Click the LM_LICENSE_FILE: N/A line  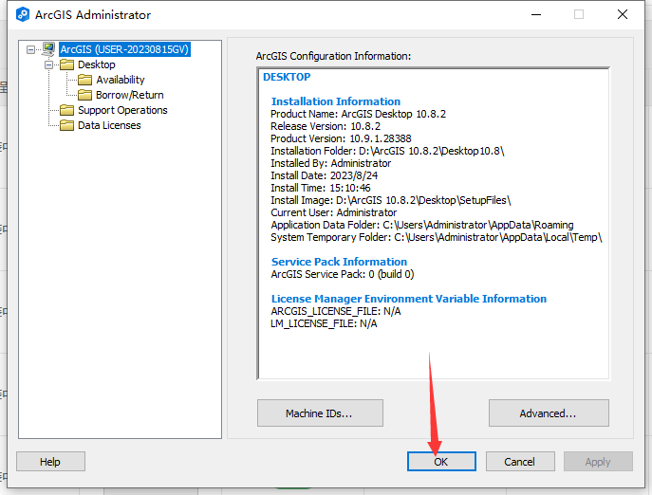pyautogui.click(x=324, y=323)
